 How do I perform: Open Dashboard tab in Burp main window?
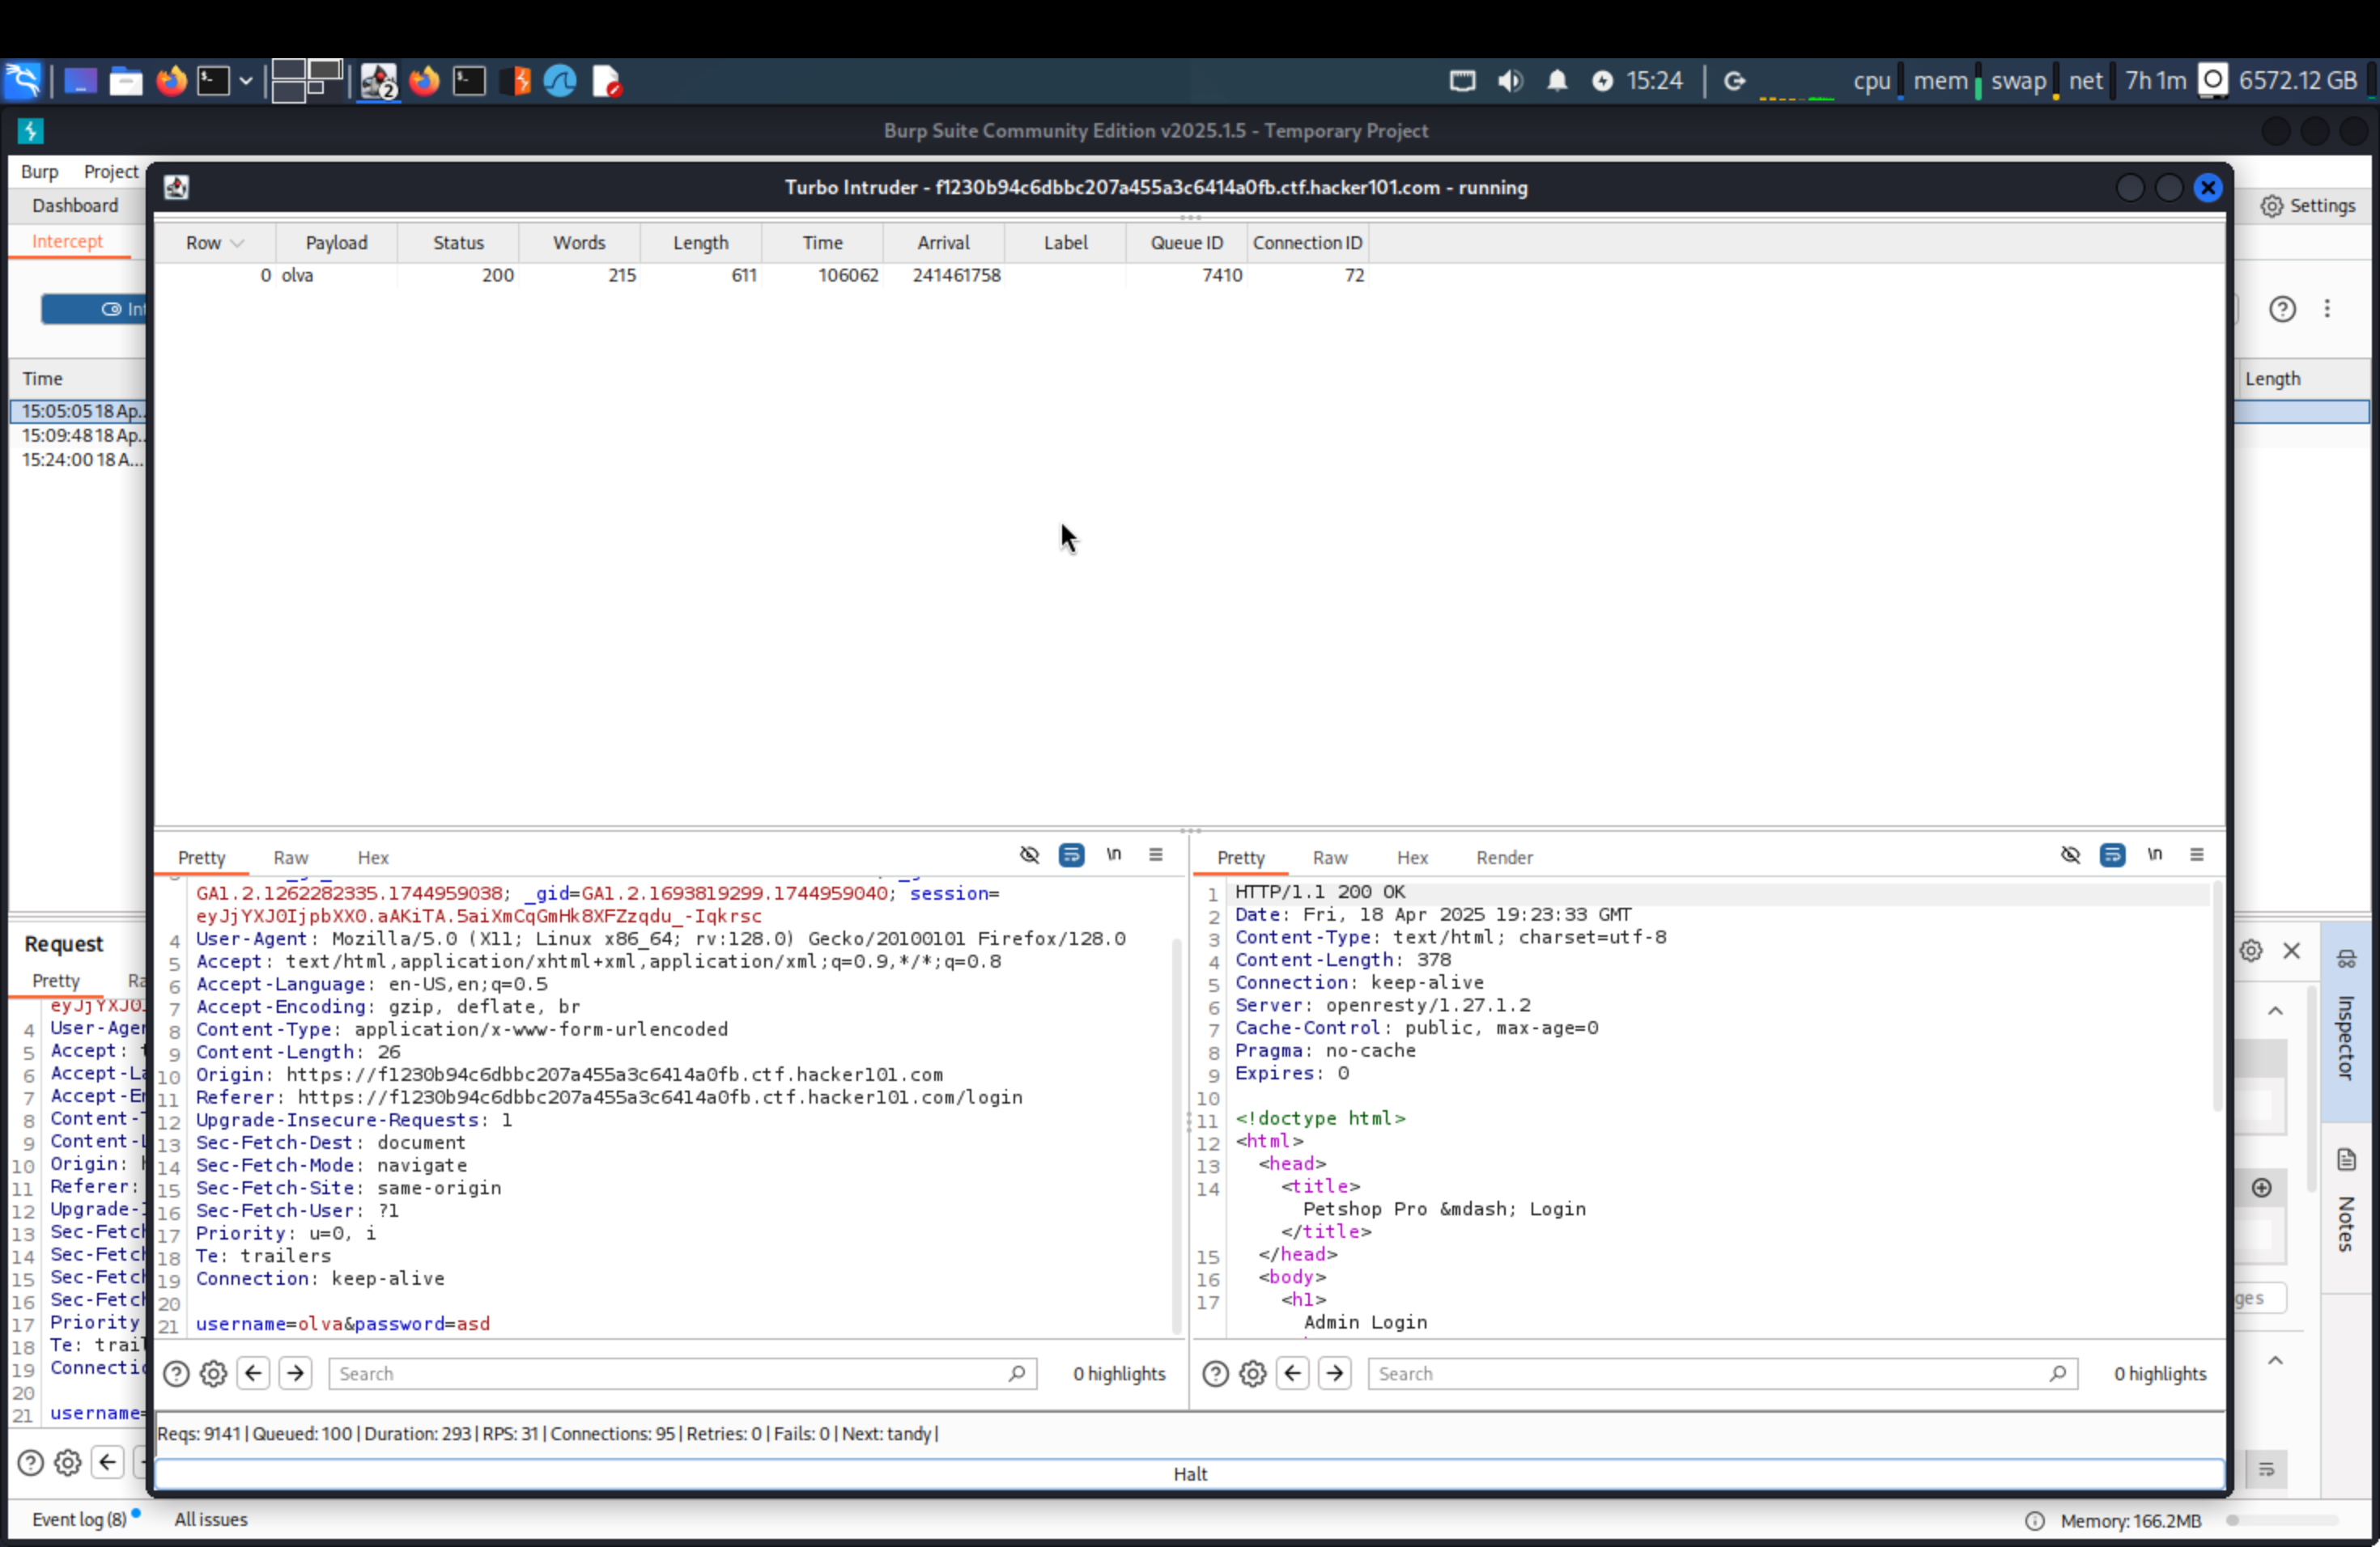coord(75,206)
